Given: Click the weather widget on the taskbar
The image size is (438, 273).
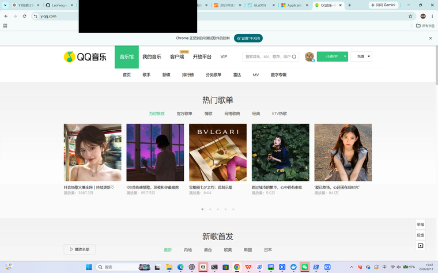Looking at the screenshot, I should point(9,267).
